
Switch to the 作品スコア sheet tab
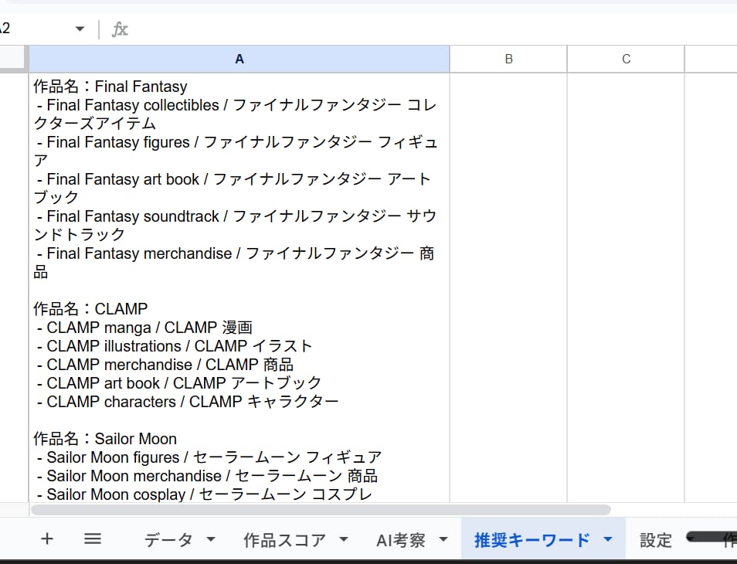(x=284, y=539)
